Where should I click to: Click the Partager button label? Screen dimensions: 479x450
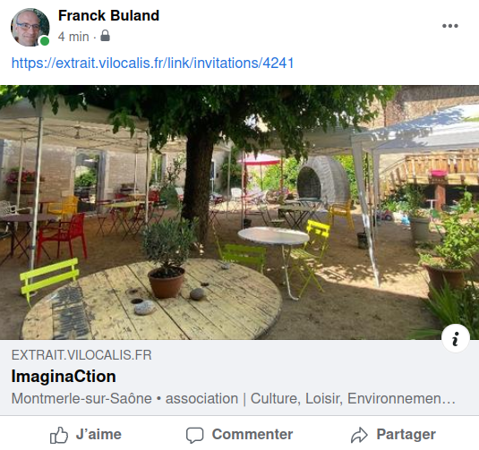pos(406,435)
